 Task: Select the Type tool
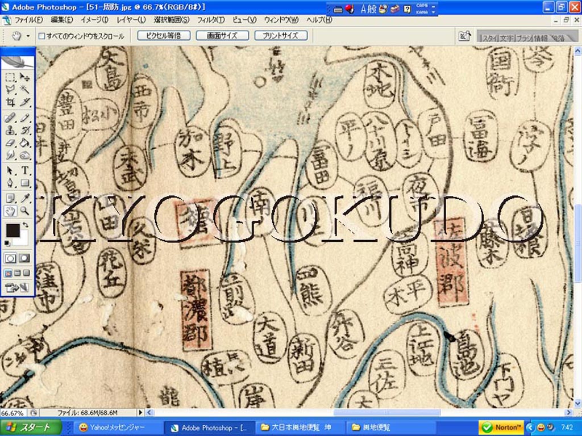[24, 170]
